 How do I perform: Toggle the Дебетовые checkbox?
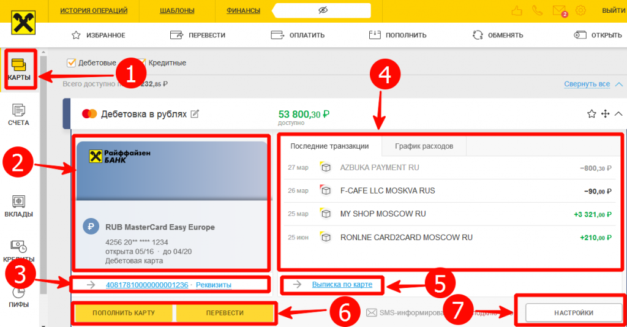[x=71, y=62]
